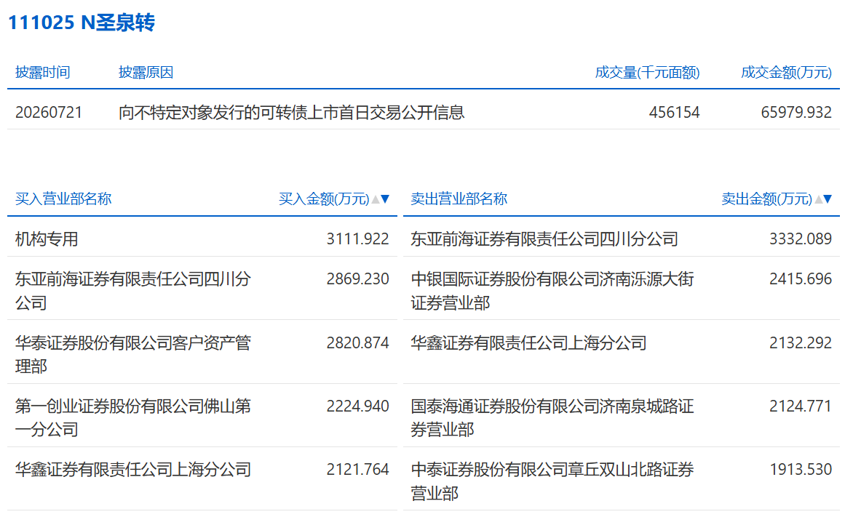
Task: Select the sell amount 1913.530
Action: (801, 469)
